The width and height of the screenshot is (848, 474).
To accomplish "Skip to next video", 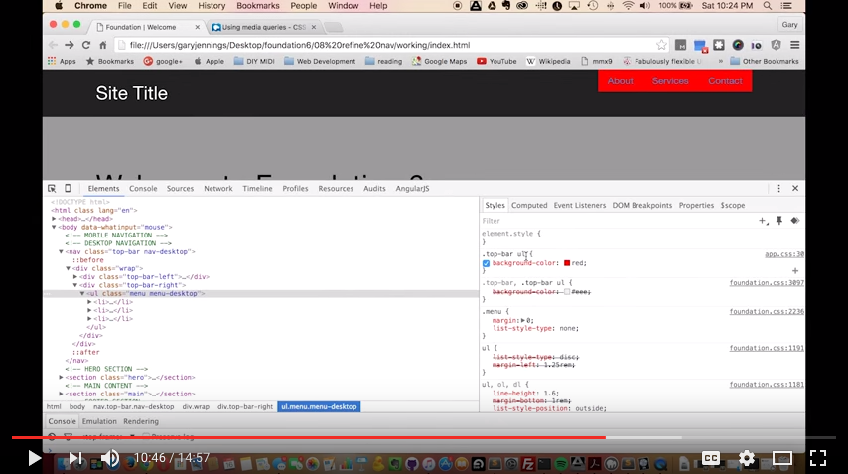I will tap(75, 458).
